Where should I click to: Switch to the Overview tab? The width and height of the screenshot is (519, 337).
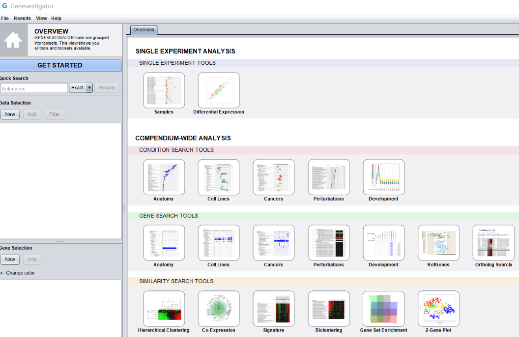[x=144, y=30]
